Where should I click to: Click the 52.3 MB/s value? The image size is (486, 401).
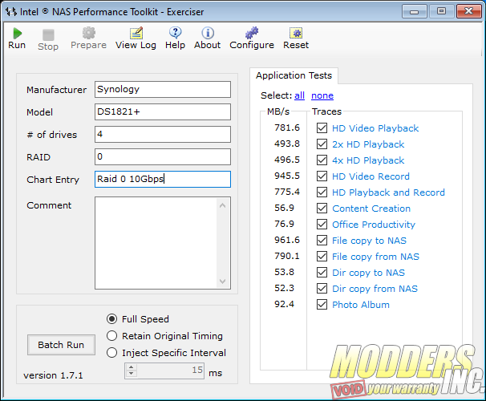click(284, 288)
